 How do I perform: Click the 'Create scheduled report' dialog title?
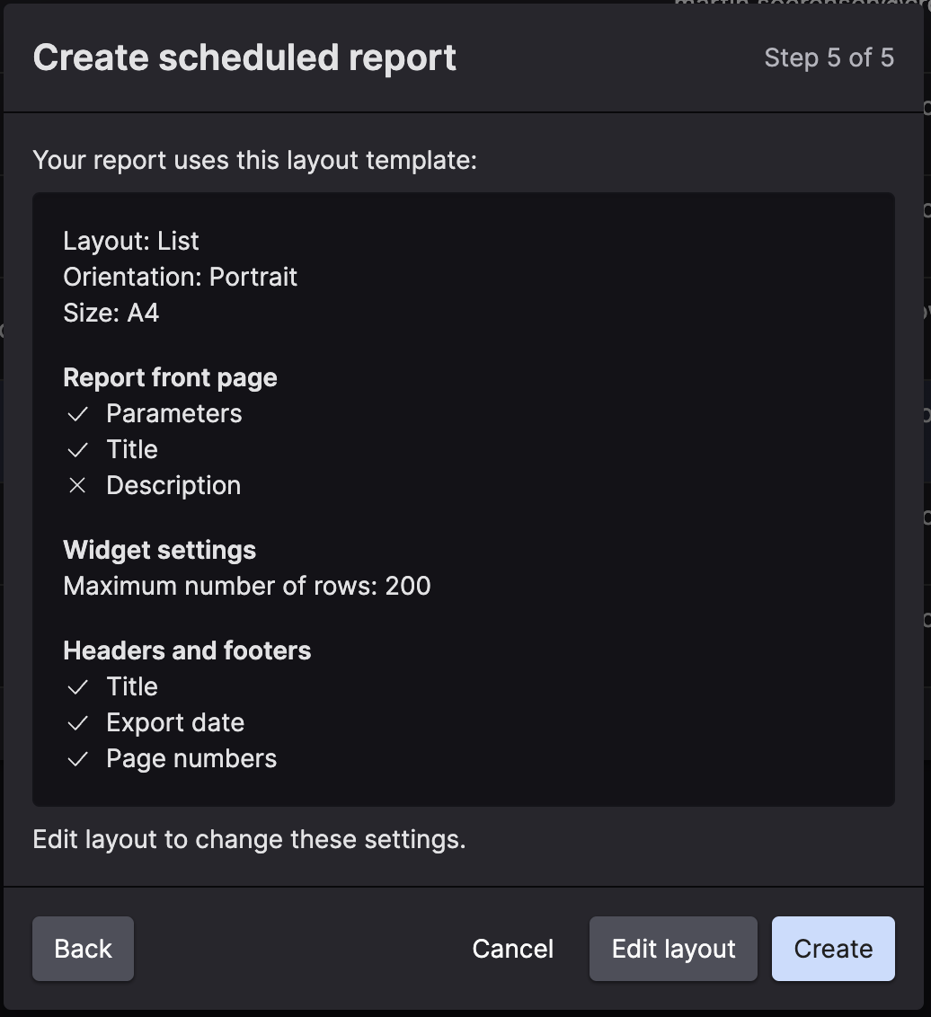(x=244, y=57)
